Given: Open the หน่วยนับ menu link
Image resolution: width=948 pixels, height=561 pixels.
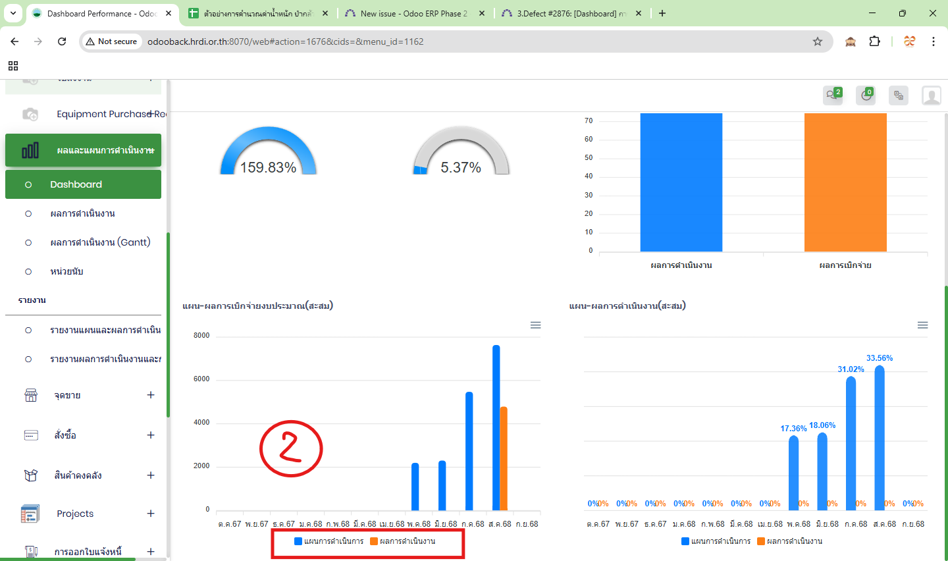Looking at the screenshot, I should (x=66, y=271).
